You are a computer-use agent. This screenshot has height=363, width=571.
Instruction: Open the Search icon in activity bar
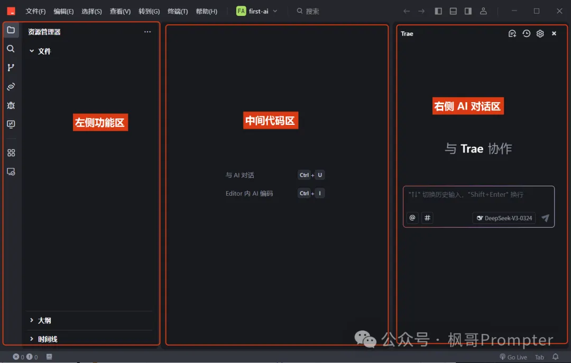[11, 49]
